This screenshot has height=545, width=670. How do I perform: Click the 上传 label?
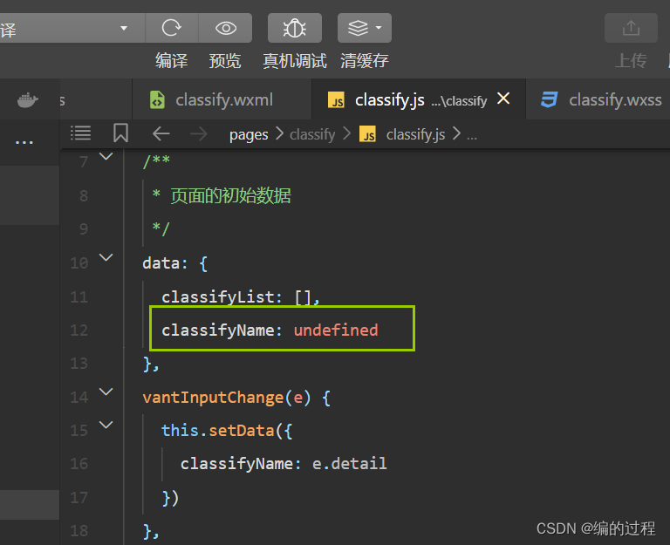coord(631,61)
